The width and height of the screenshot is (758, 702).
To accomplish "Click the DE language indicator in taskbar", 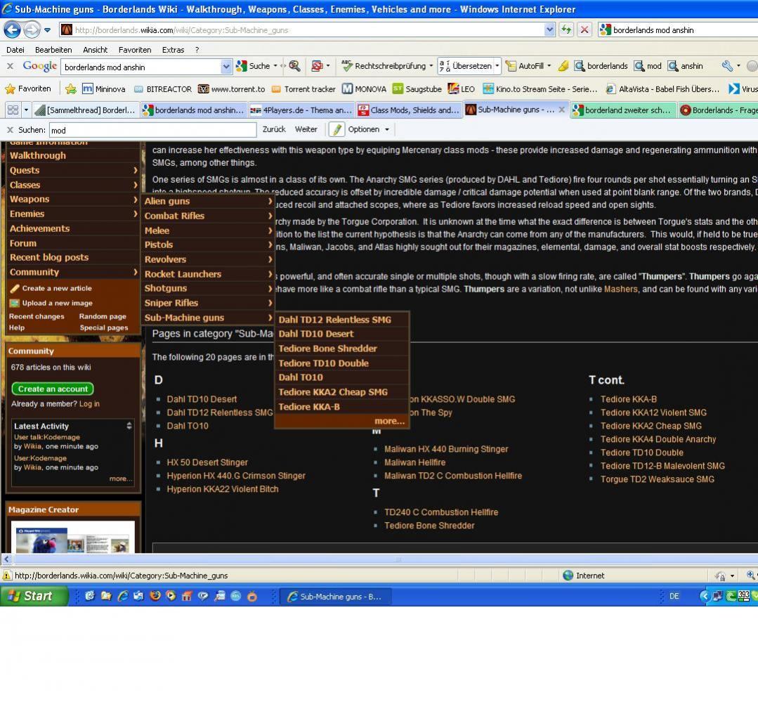I will pyautogui.click(x=674, y=596).
